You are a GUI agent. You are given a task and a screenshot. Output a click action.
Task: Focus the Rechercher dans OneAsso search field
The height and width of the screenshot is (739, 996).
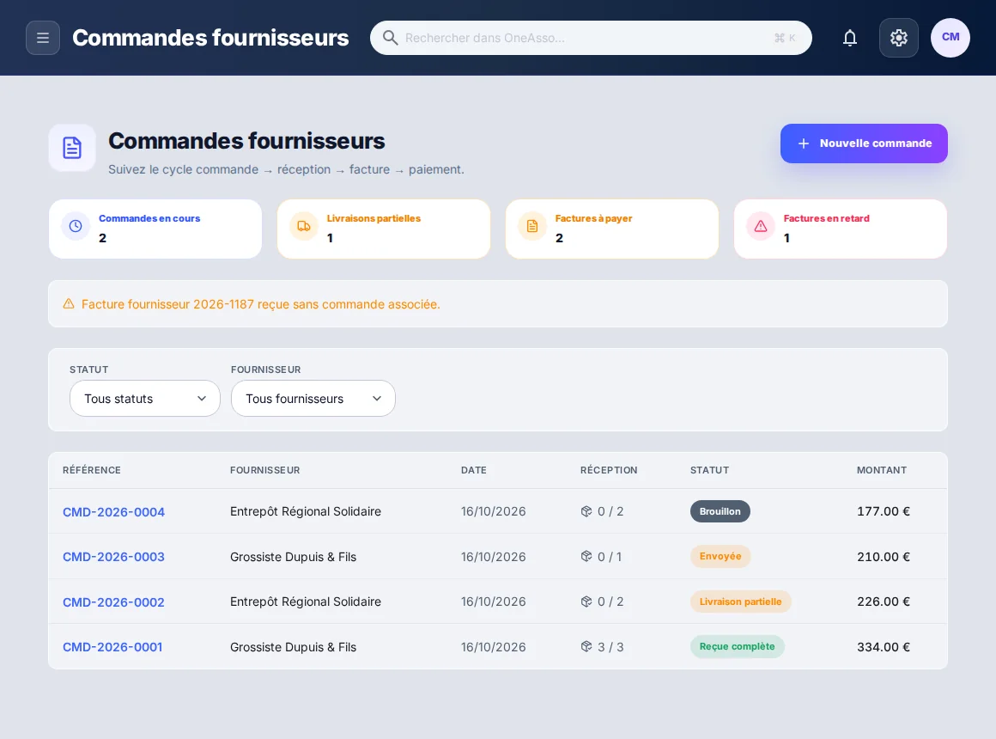[x=591, y=38]
